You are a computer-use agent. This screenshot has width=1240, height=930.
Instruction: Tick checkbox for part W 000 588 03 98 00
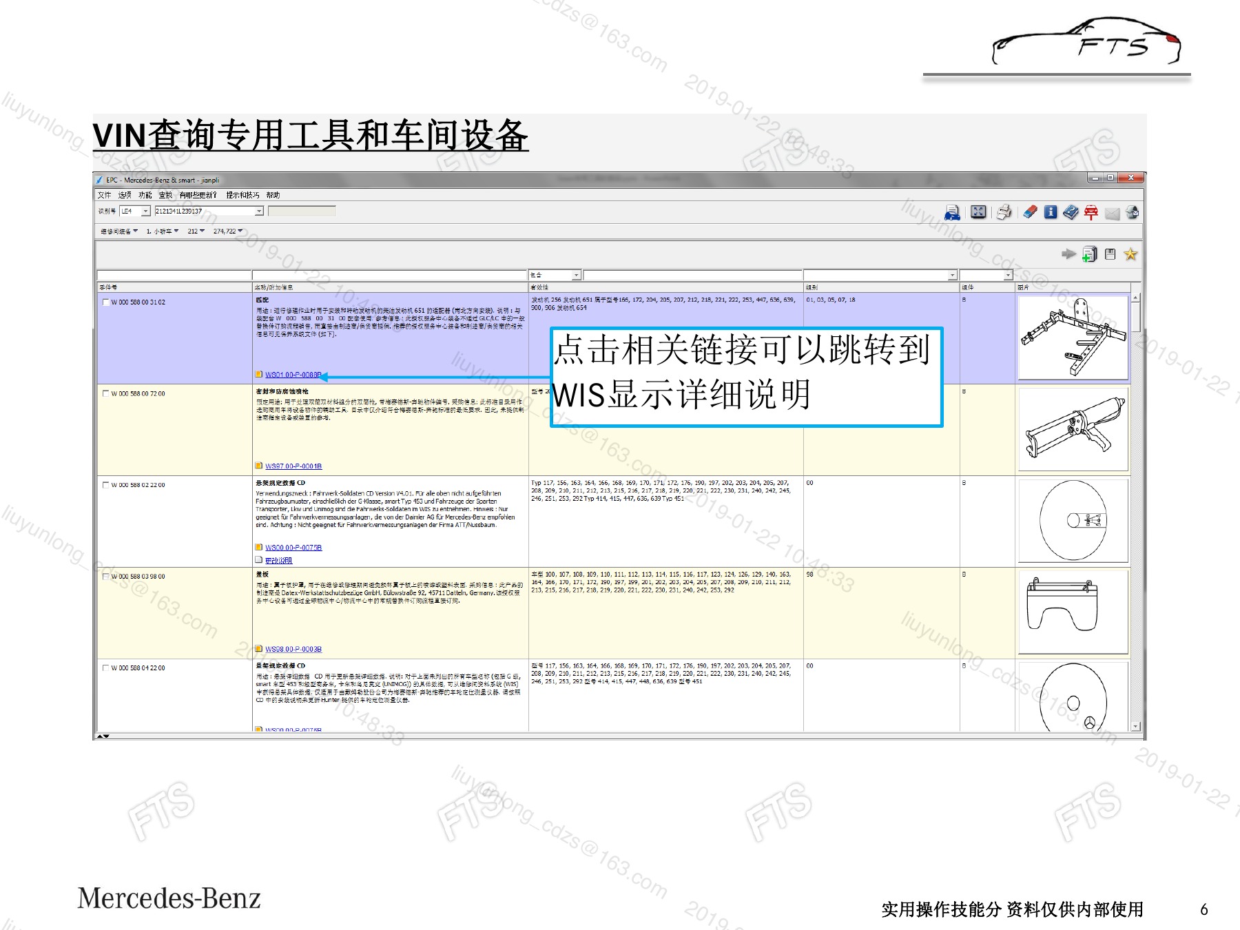point(105,577)
